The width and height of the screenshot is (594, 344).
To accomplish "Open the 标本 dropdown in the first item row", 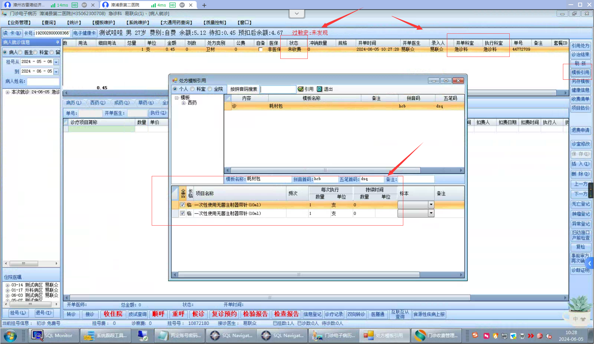I will click(x=431, y=205).
